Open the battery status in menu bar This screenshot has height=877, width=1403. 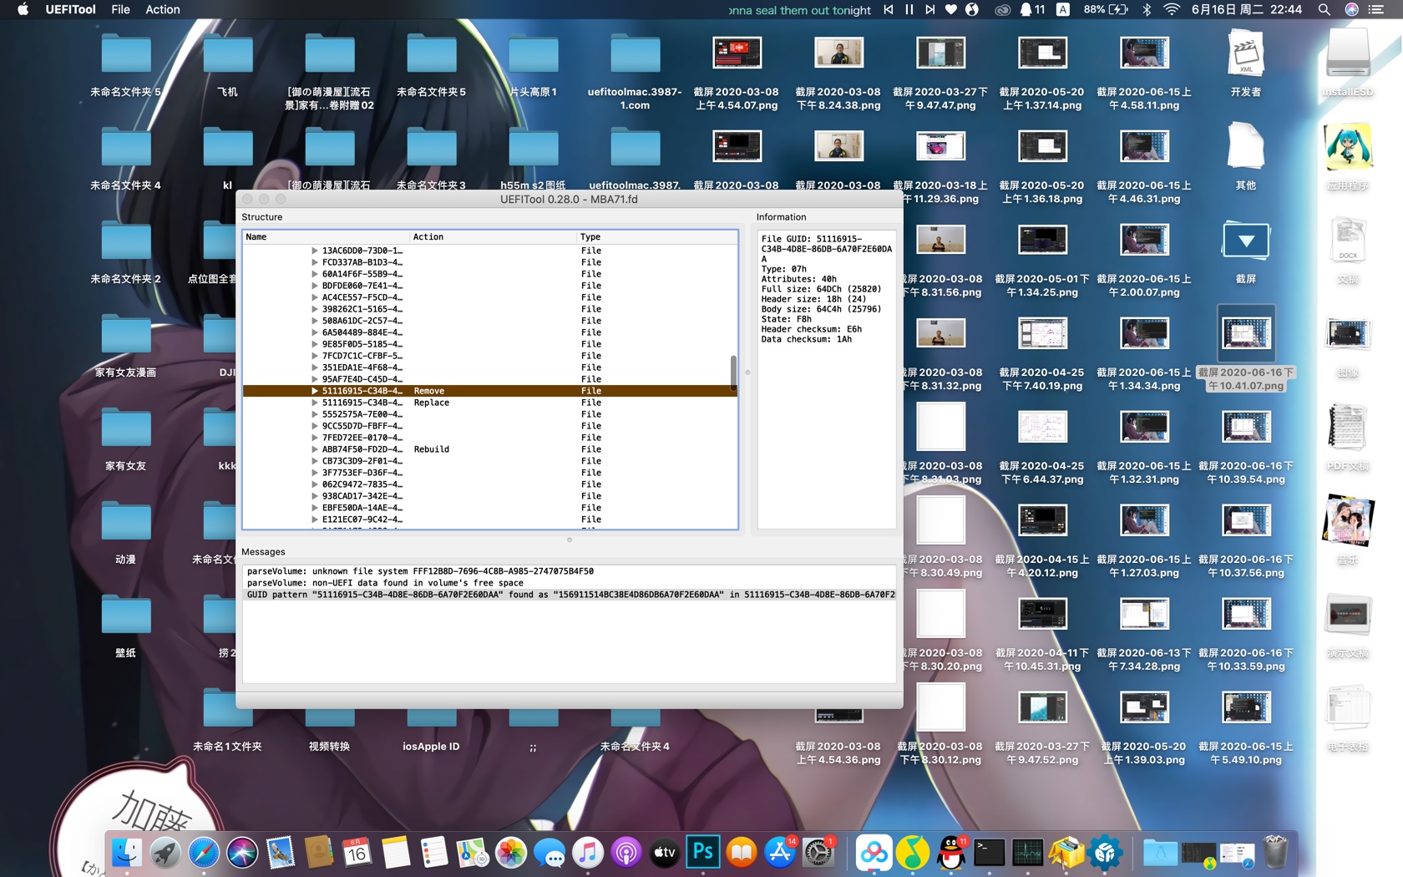pos(1107,9)
